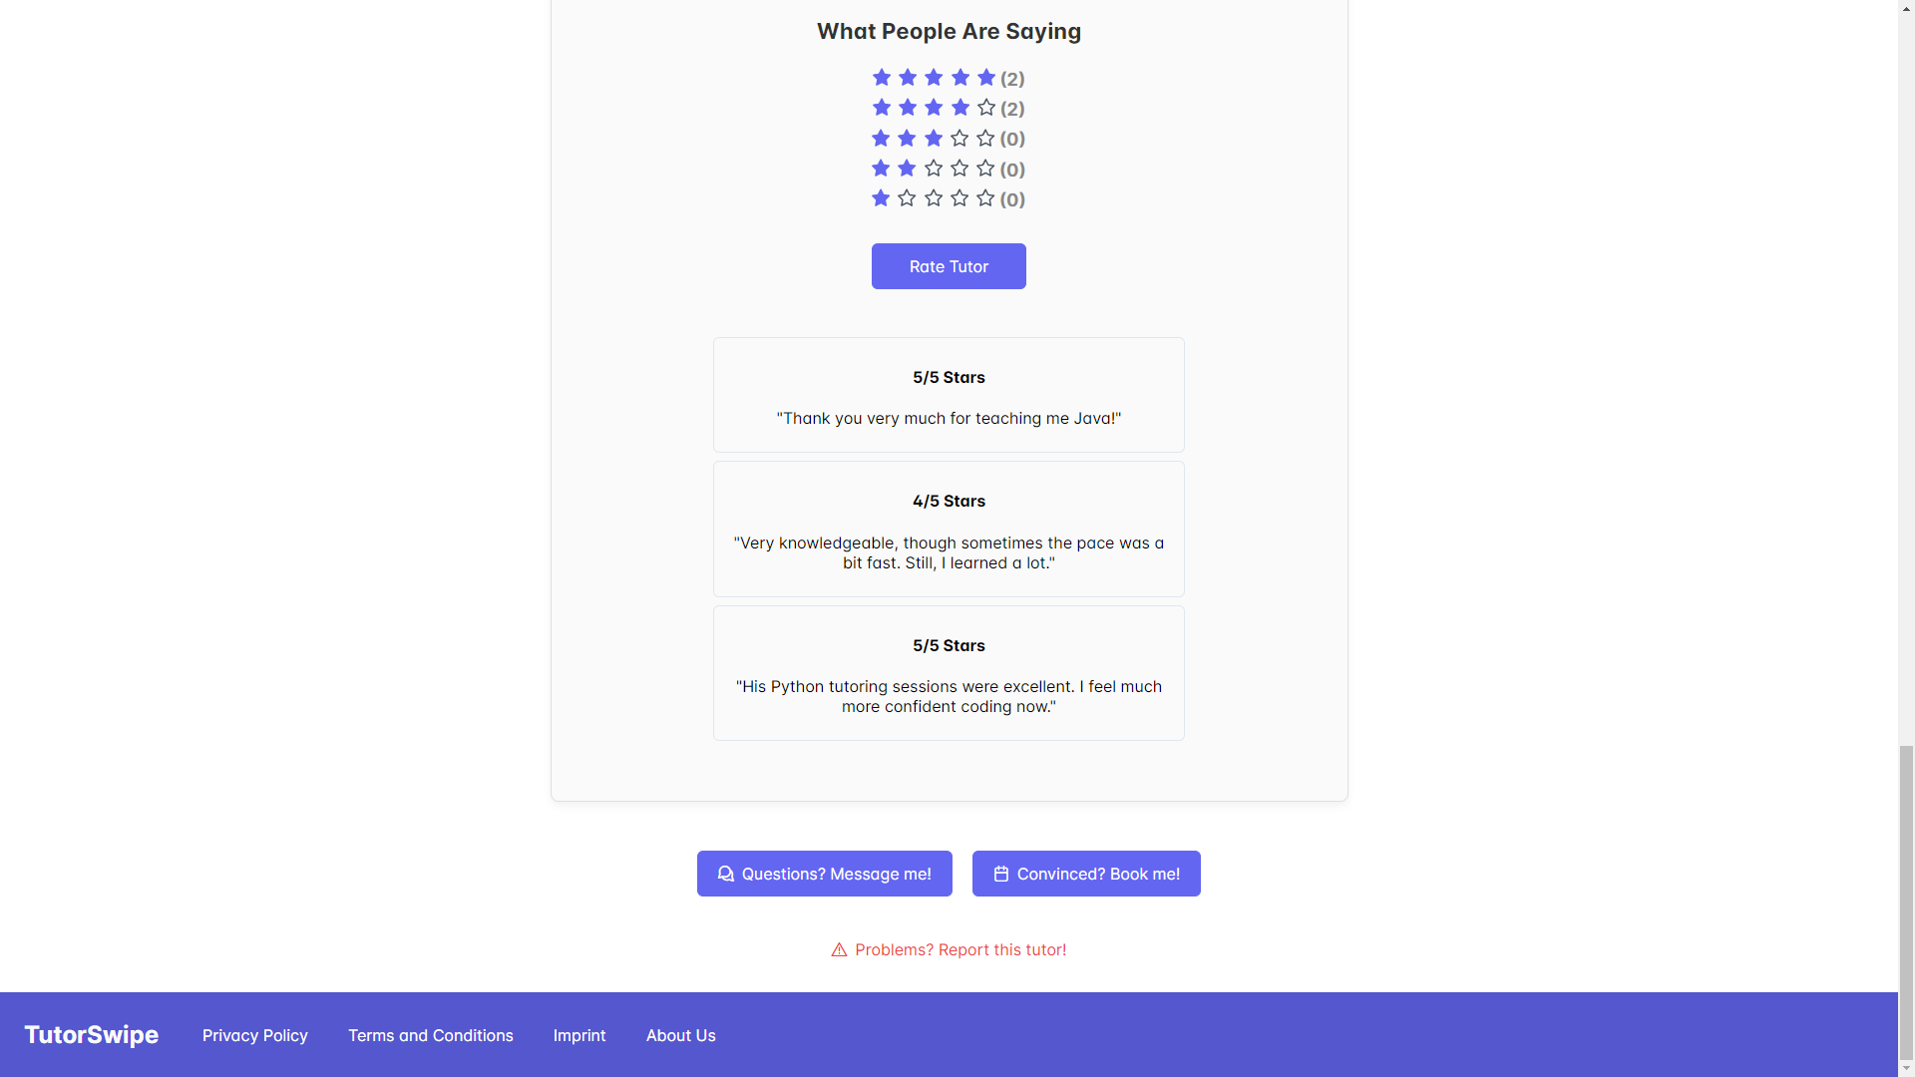
Task: Go to the Imprint page
Action: click(x=579, y=1035)
